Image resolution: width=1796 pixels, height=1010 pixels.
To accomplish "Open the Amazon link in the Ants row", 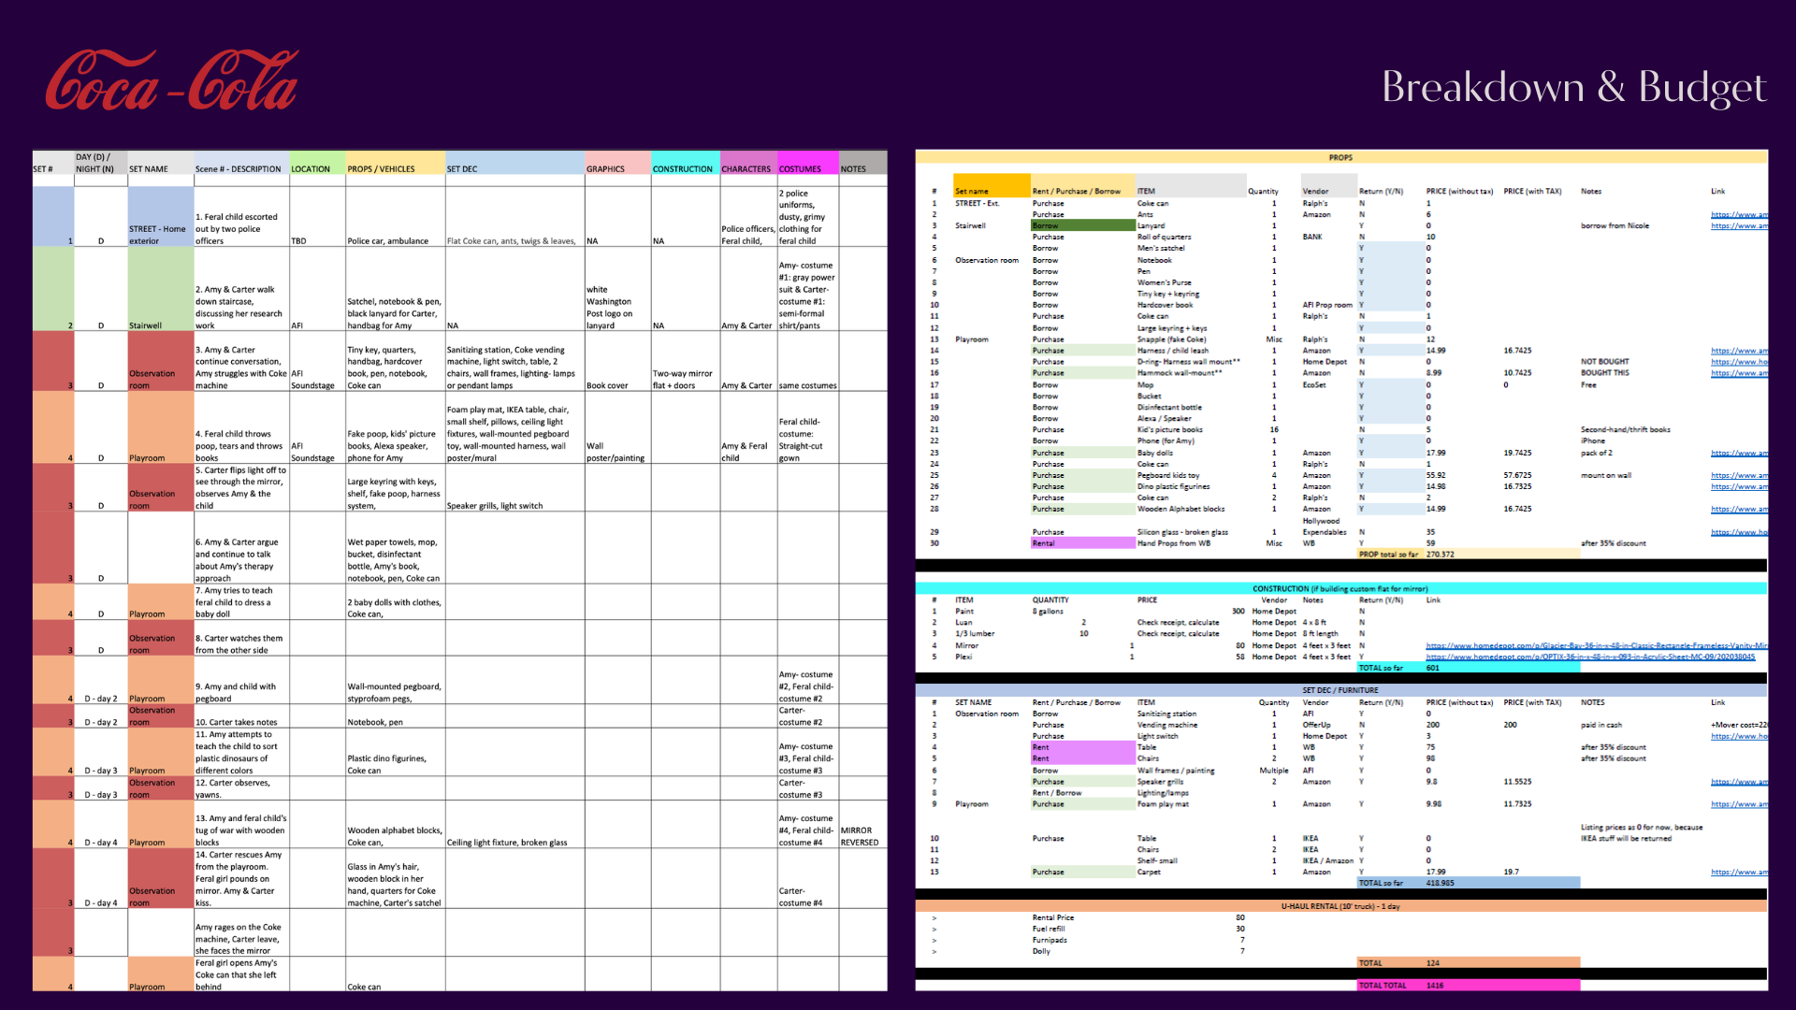I will [x=1739, y=214].
